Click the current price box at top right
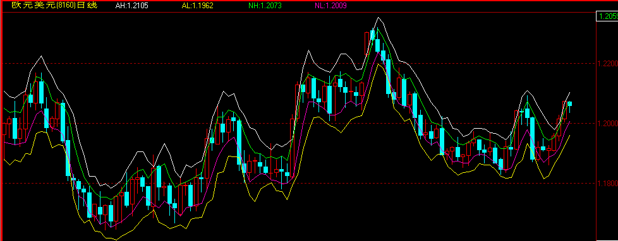The image size is (618, 241). [607, 16]
